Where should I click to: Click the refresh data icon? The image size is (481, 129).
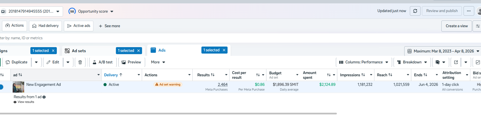point(415,11)
